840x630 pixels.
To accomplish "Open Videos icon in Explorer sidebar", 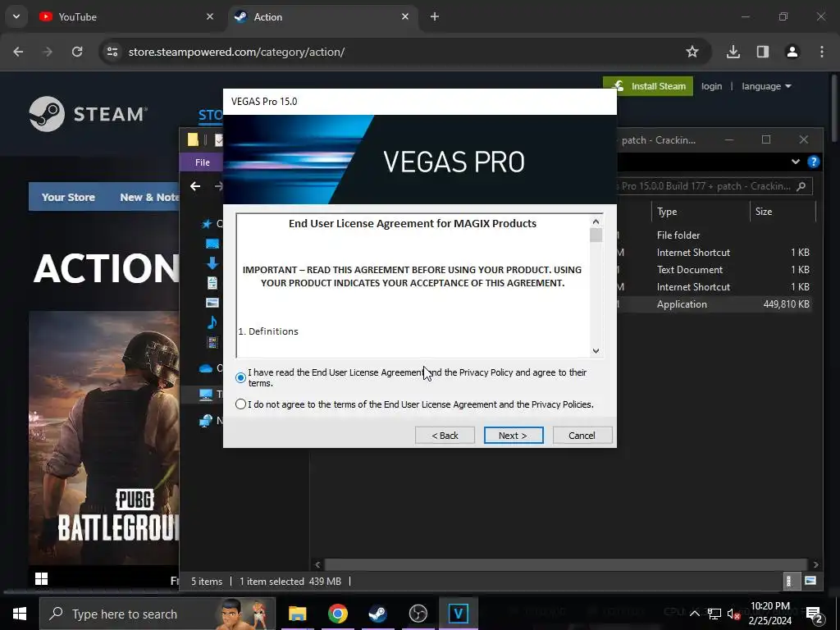I will pyautogui.click(x=212, y=342).
